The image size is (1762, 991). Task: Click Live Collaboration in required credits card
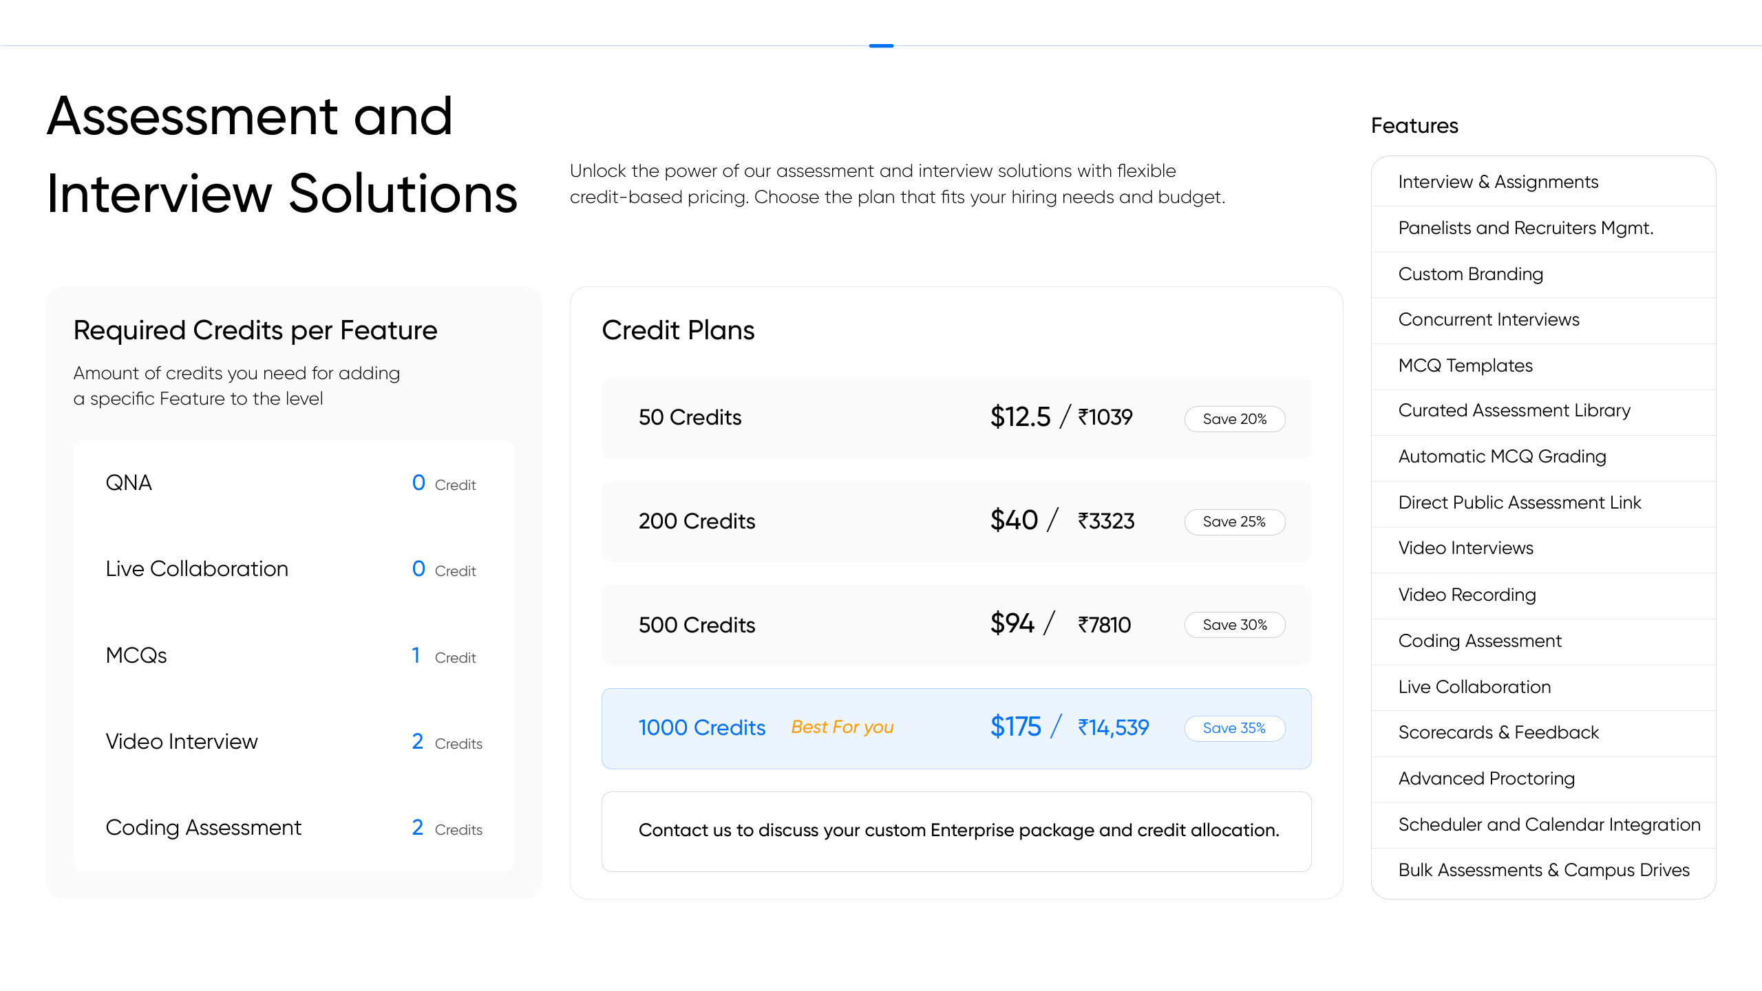294,569
